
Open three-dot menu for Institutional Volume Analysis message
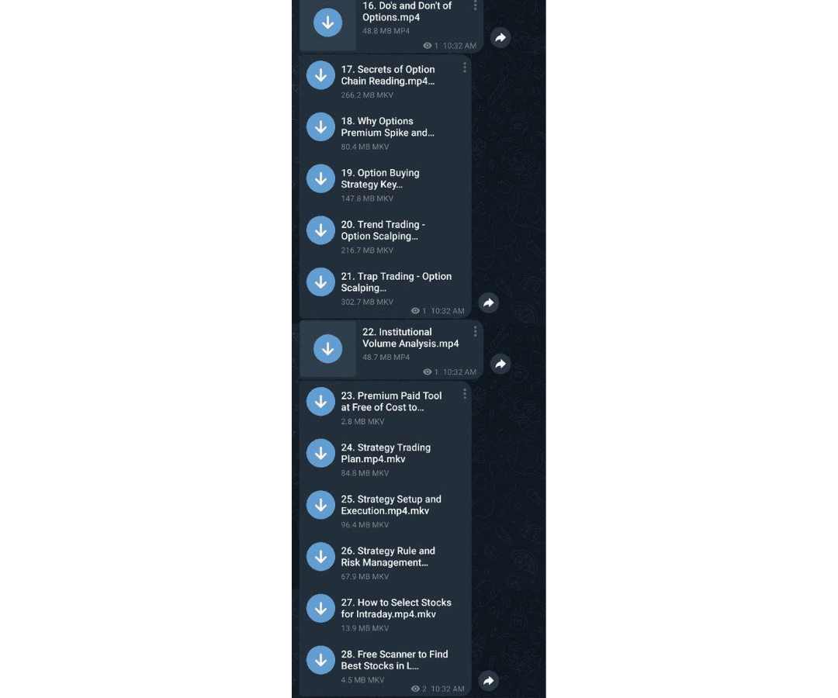pyautogui.click(x=475, y=332)
